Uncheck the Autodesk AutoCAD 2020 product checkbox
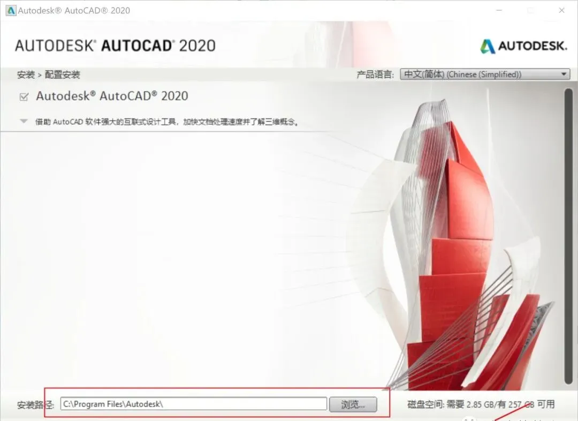 pyautogui.click(x=24, y=96)
